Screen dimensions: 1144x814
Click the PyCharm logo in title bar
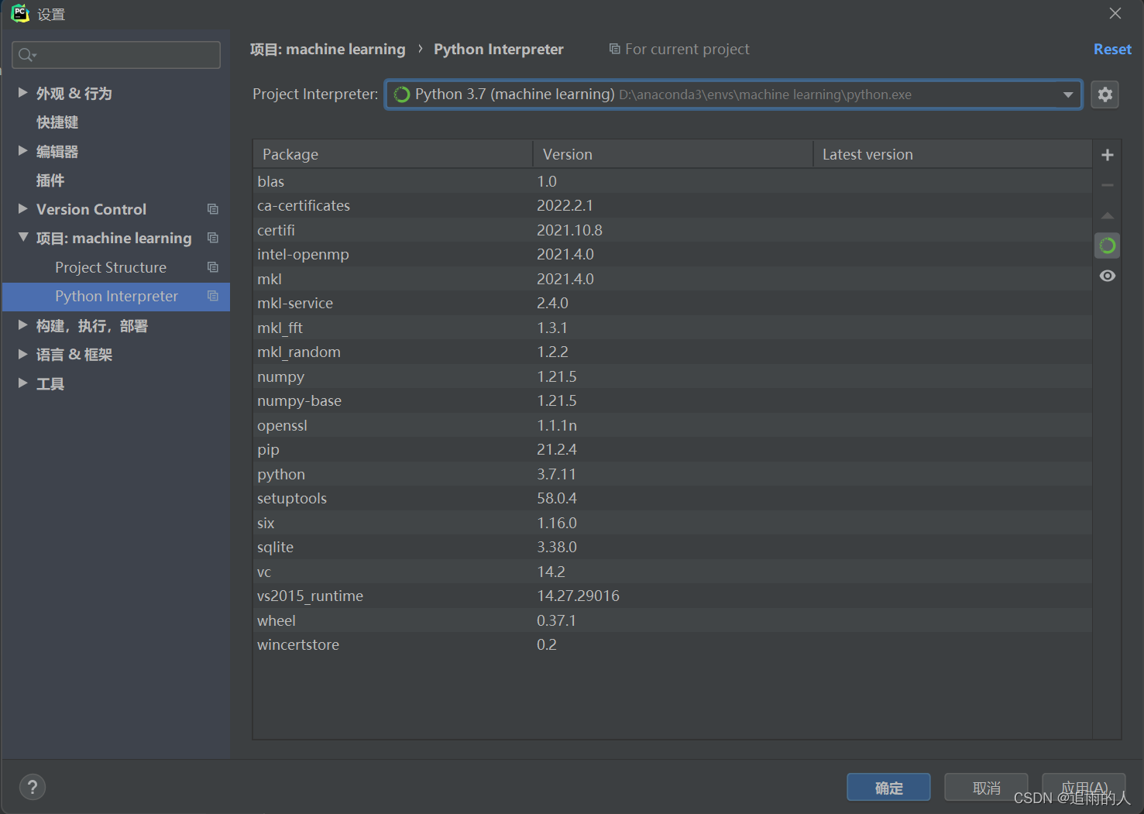click(x=19, y=13)
